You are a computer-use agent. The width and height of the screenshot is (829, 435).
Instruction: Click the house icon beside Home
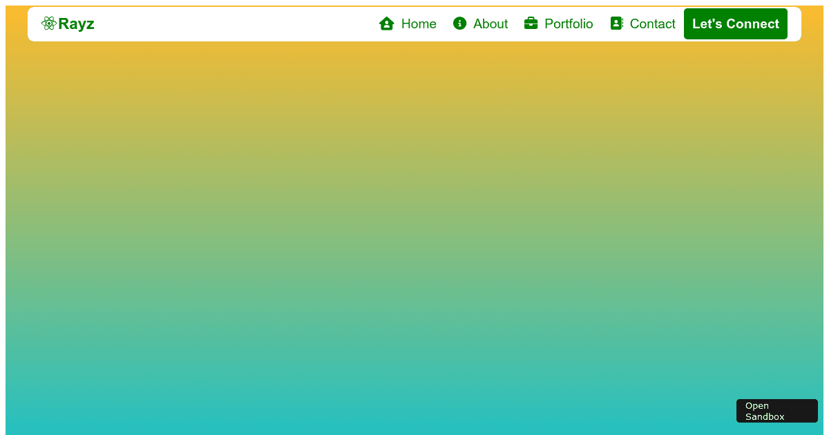[x=387, y=23]
